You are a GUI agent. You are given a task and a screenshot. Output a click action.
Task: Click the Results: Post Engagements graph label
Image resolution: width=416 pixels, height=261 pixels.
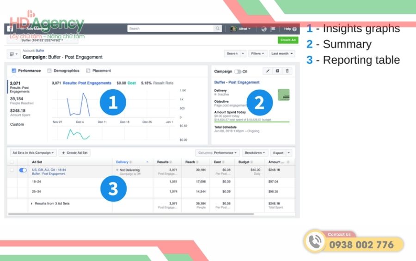coord(87,83)
